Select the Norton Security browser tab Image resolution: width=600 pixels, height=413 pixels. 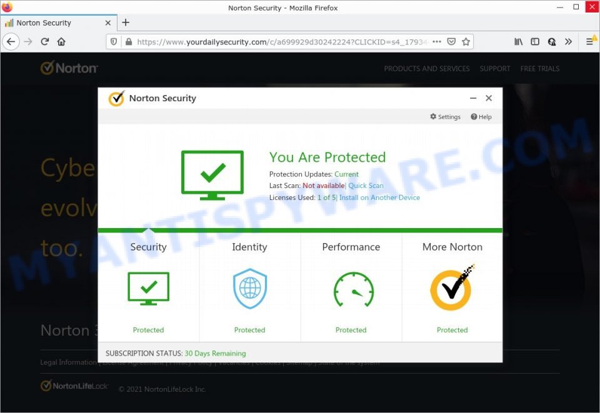pos(59,23)
